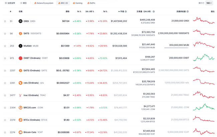Open OXBT green 7-day sparkline chart
This screenshot has height=137, width=217.
(204, 58)
